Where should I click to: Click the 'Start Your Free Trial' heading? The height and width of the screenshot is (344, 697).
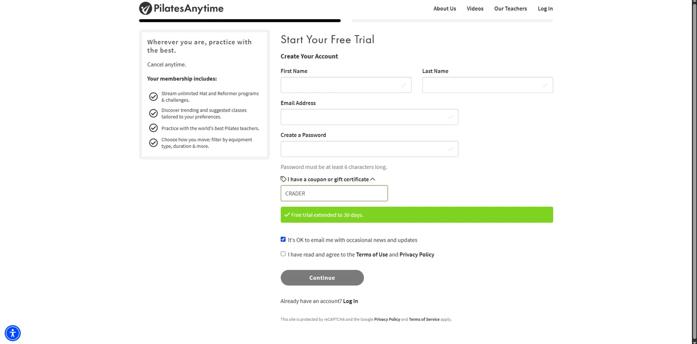point(327,40)
